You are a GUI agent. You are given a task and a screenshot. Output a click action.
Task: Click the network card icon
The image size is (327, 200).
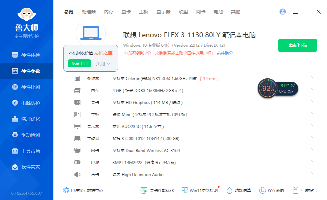coord(77,150)
